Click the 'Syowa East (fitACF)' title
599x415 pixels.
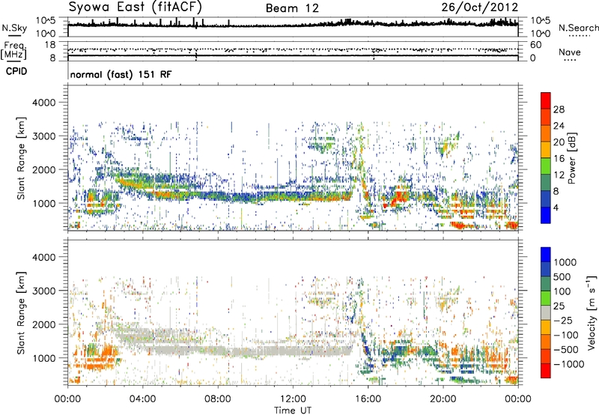coord(136,7)
